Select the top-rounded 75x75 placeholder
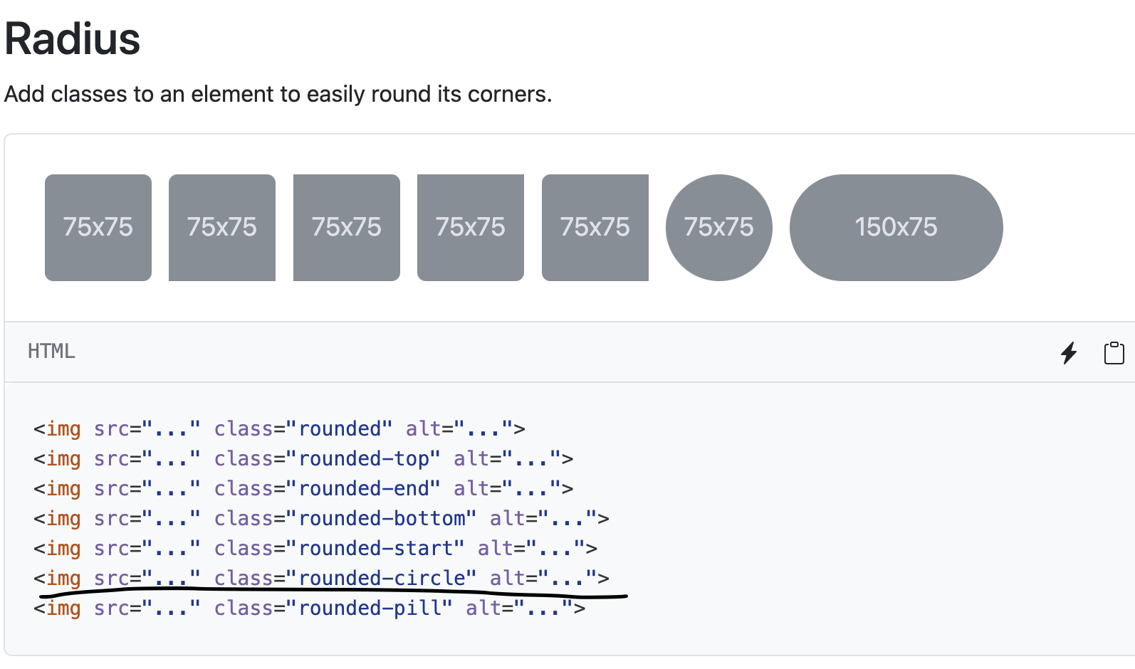The height and width of the screenshot is (669, 1135). pos(222,228)
